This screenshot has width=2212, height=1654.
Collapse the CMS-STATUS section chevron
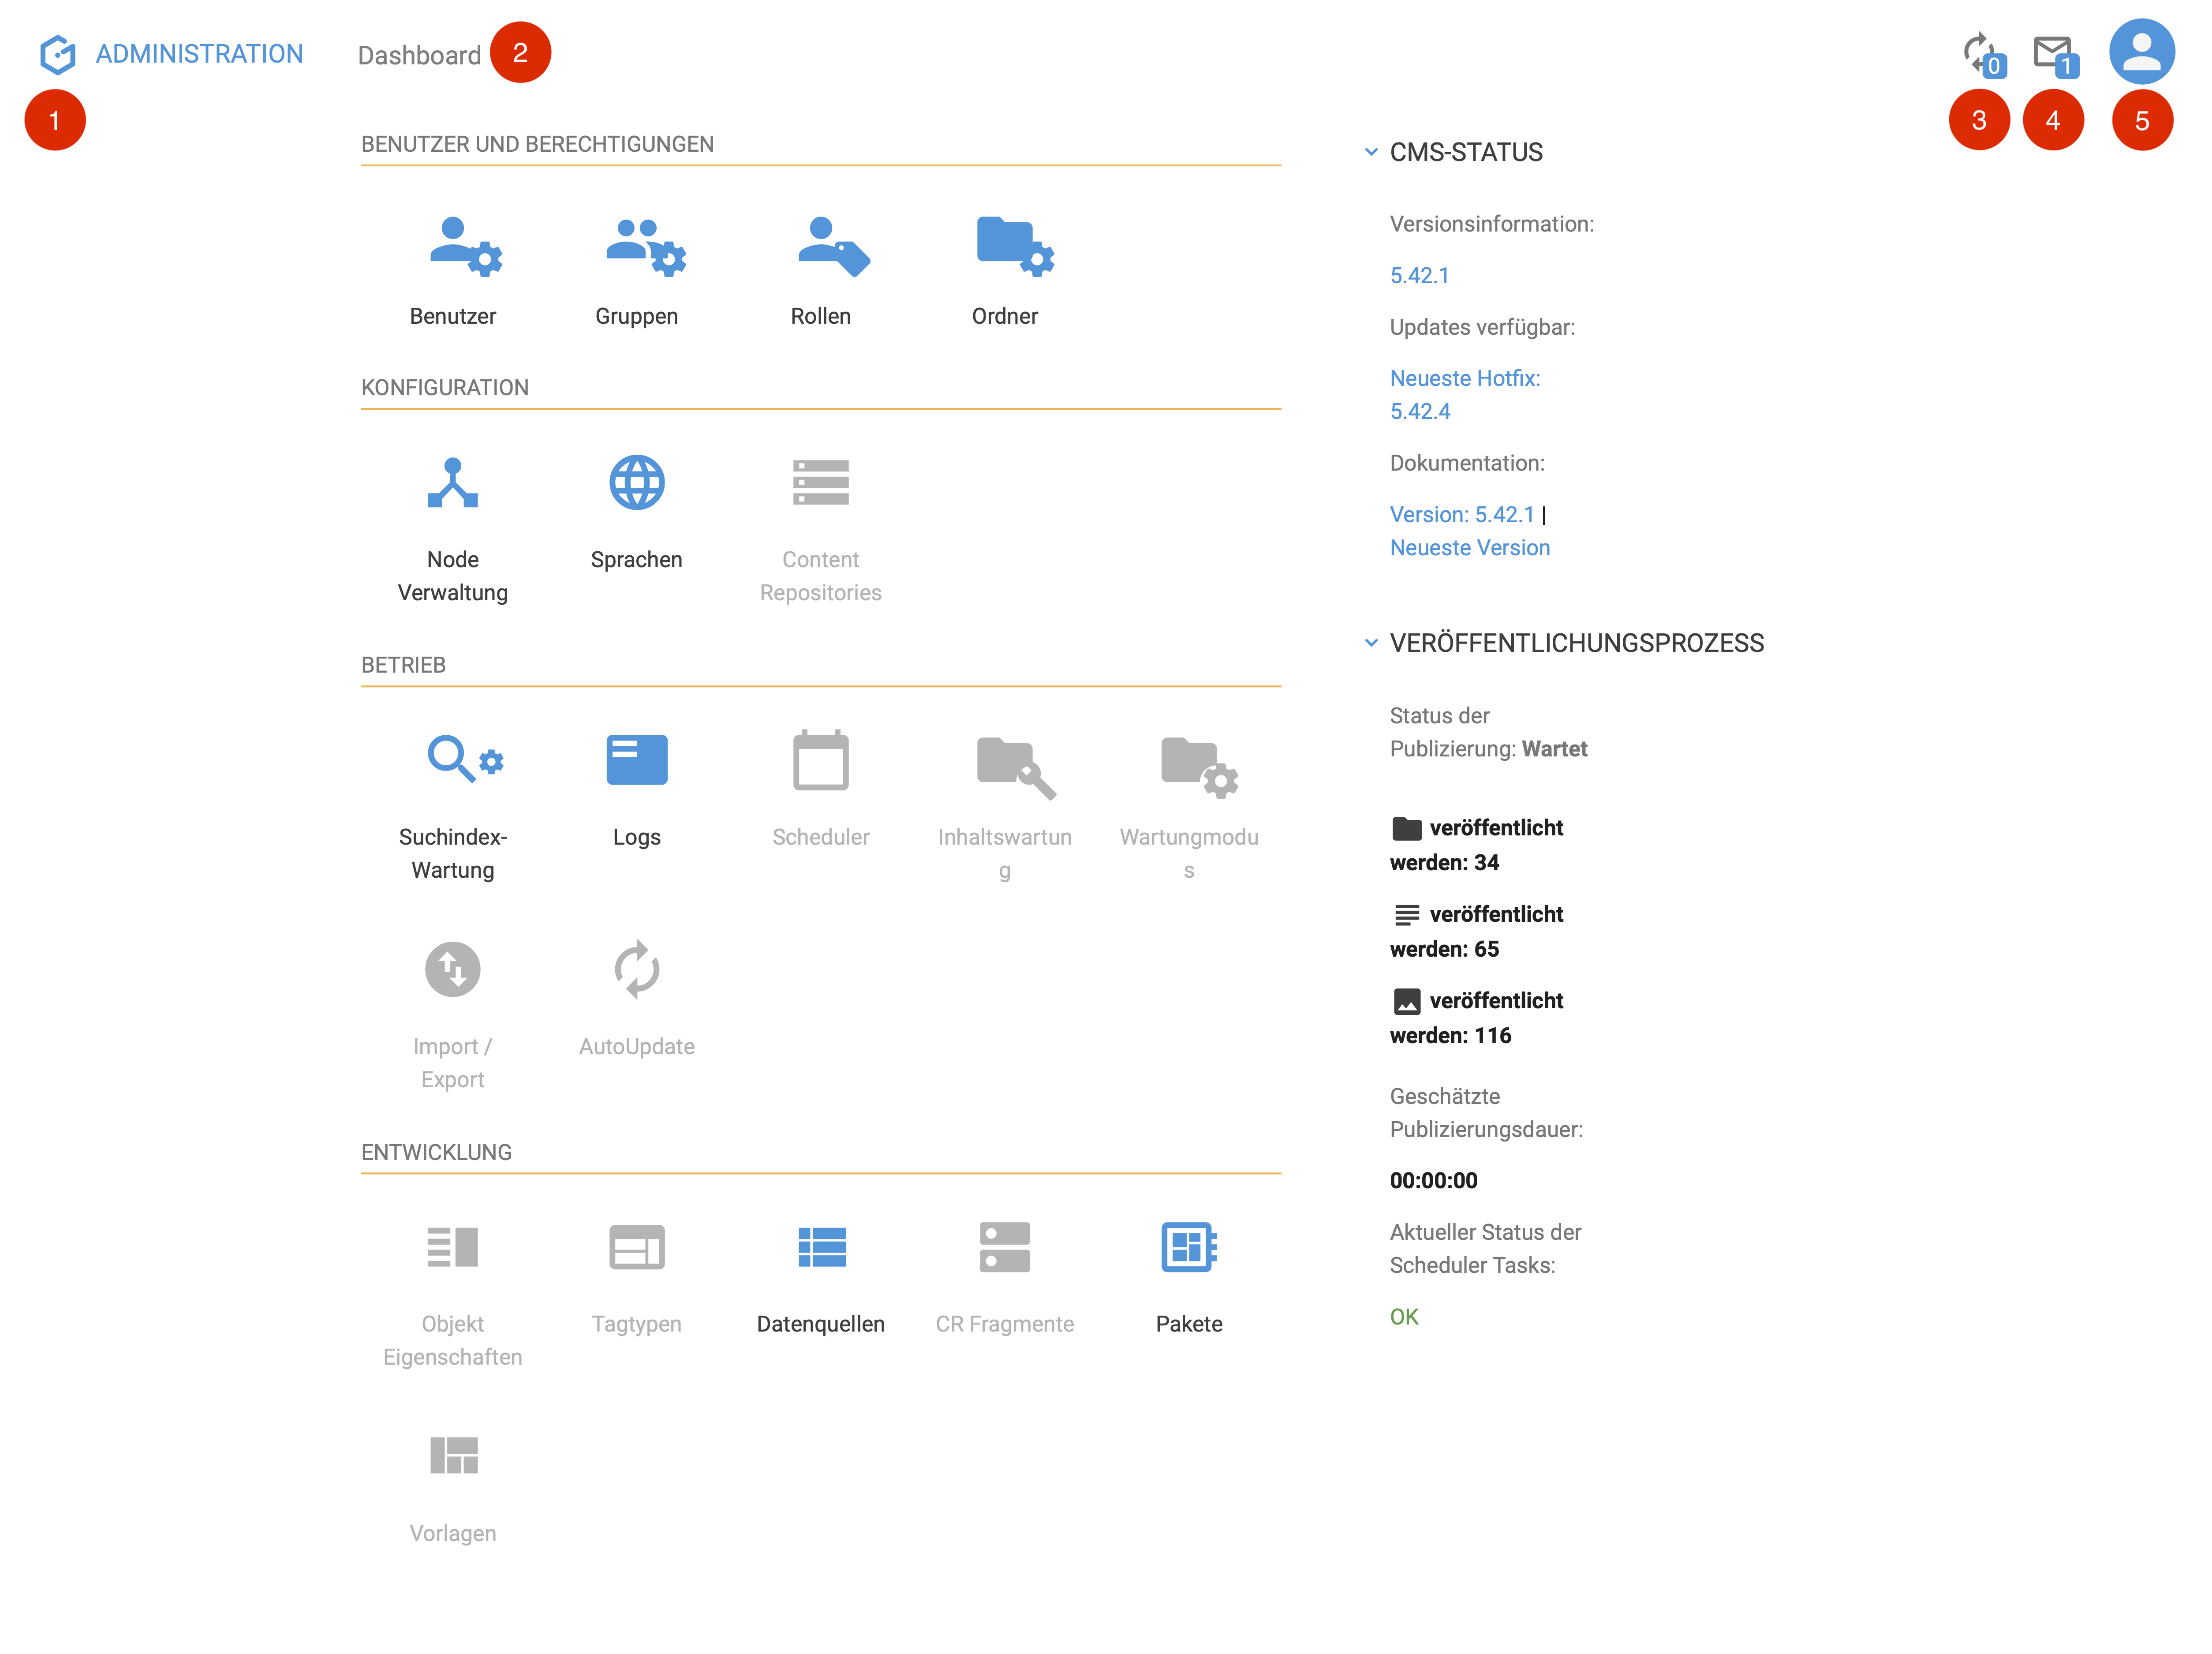[x=1371, y=152]
